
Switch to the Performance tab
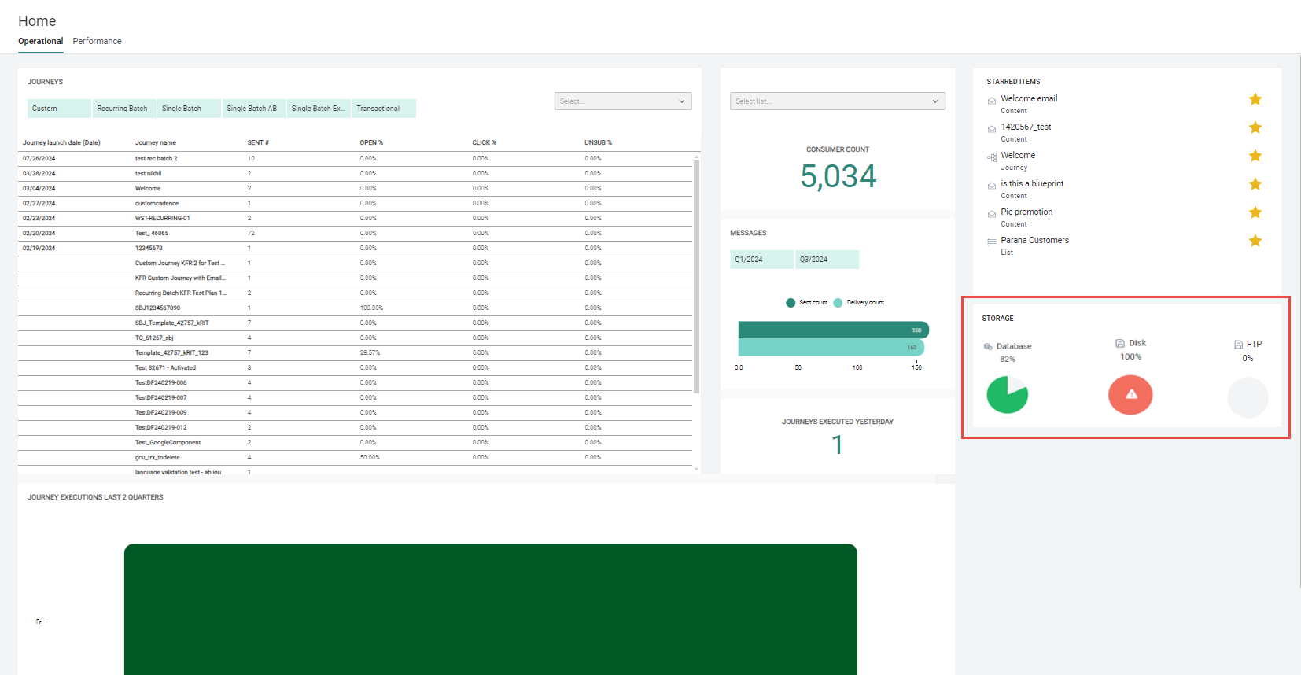[x=97, y=41]
